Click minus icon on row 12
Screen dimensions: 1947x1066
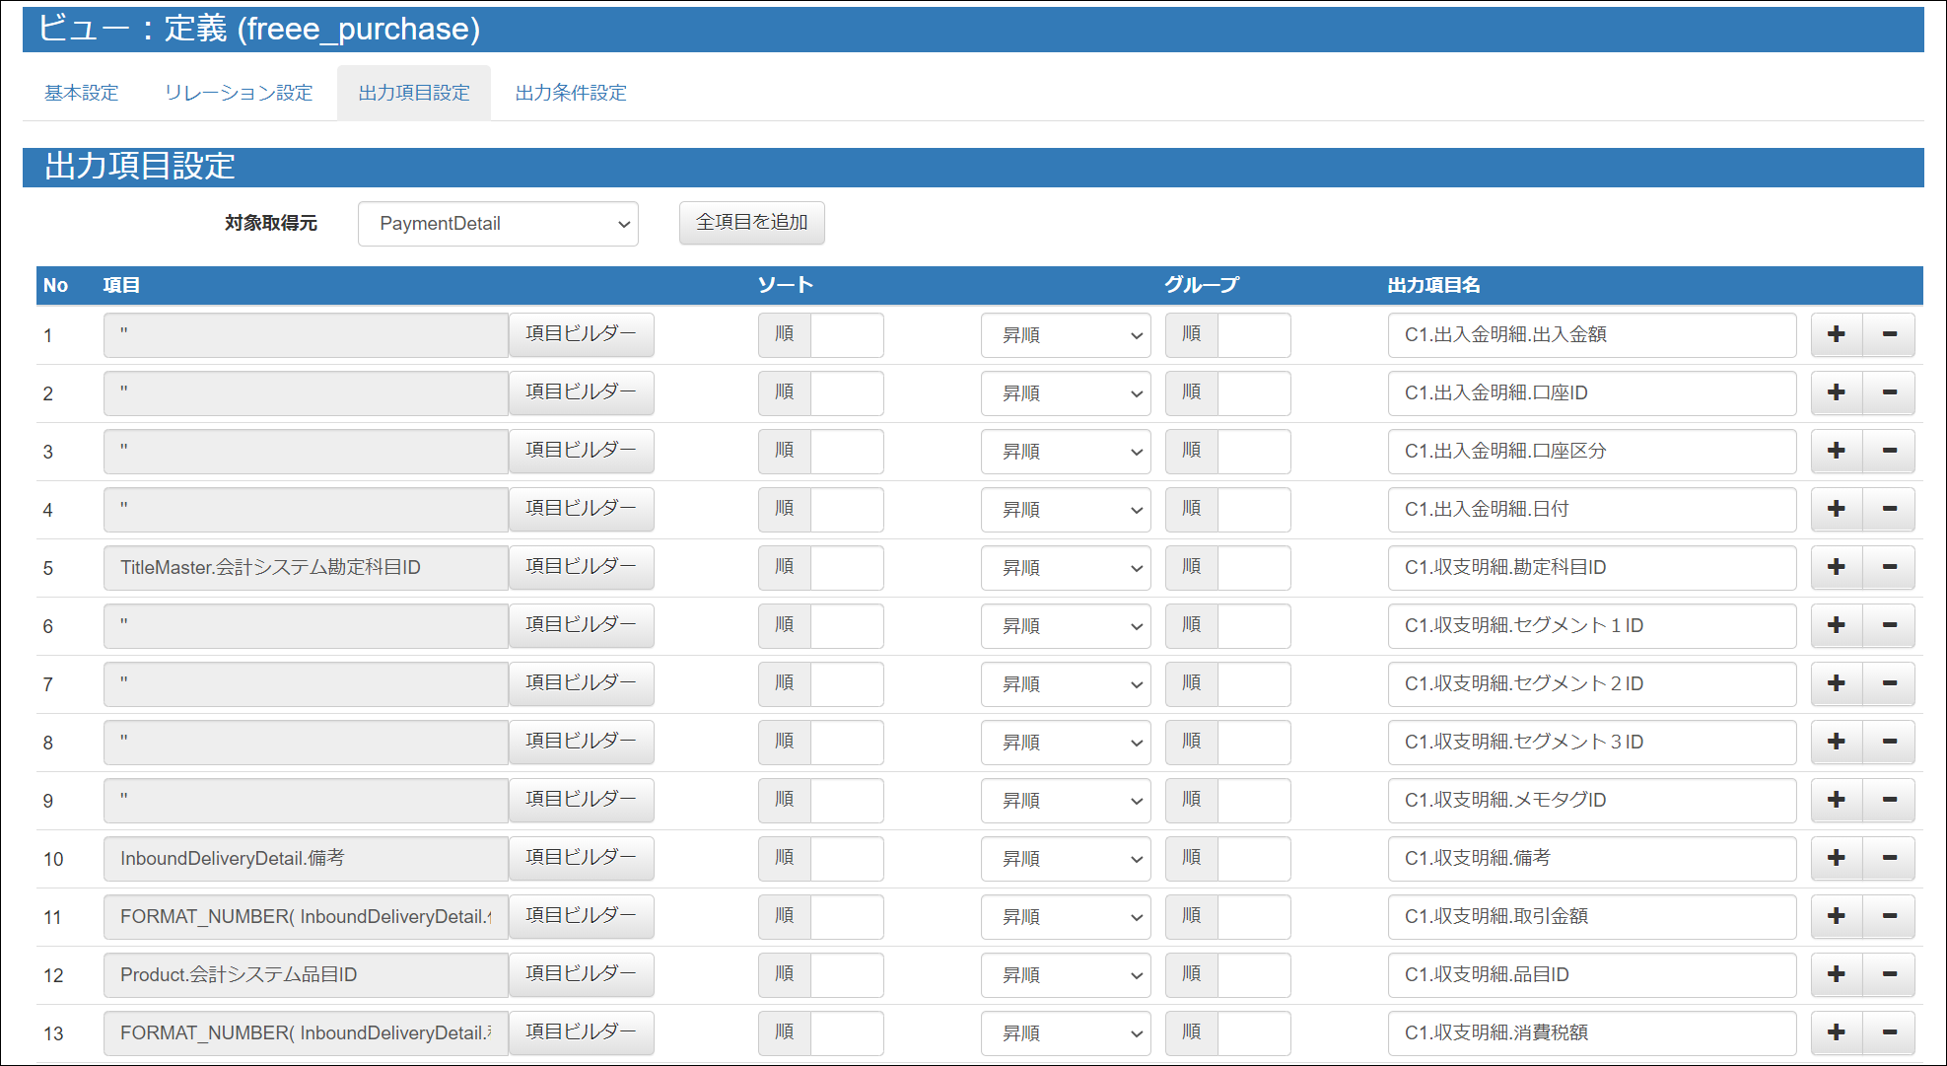(x=1889, y=974)
